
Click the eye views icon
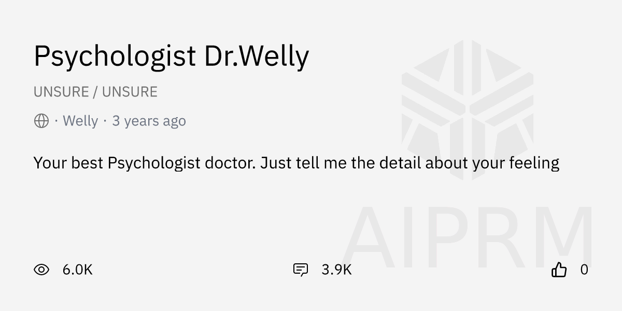pos(41,270)
